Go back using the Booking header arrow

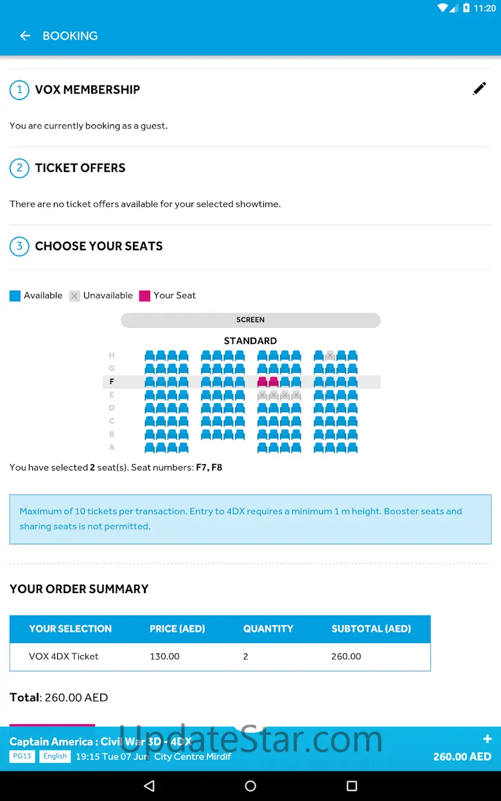(x=25, y=36)
